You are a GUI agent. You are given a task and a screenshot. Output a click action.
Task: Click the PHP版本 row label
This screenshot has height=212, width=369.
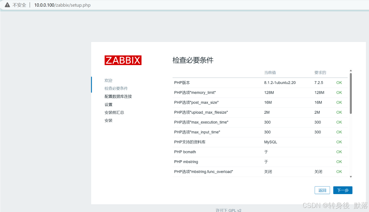click(x=182, y=83)
